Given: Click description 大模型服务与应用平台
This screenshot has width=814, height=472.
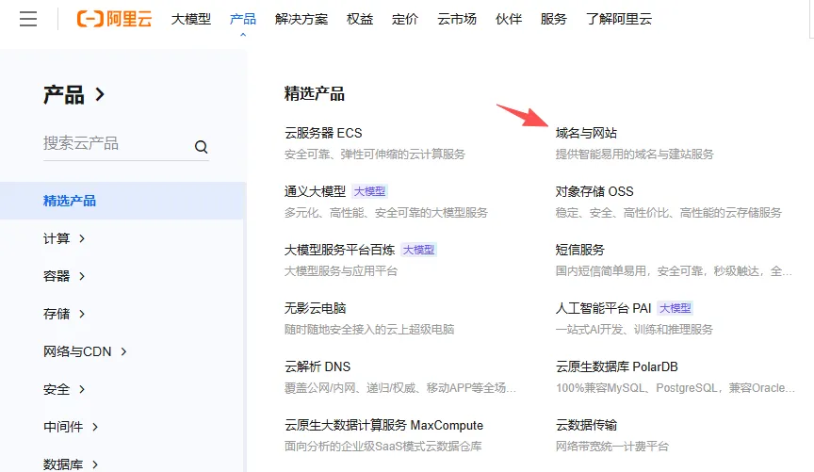Looking at the screenshot, I should pyautogui.click(x=341, y=271).
